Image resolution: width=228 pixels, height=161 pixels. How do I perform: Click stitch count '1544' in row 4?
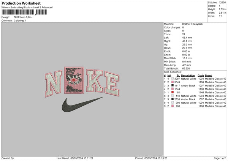click(177, 89)
